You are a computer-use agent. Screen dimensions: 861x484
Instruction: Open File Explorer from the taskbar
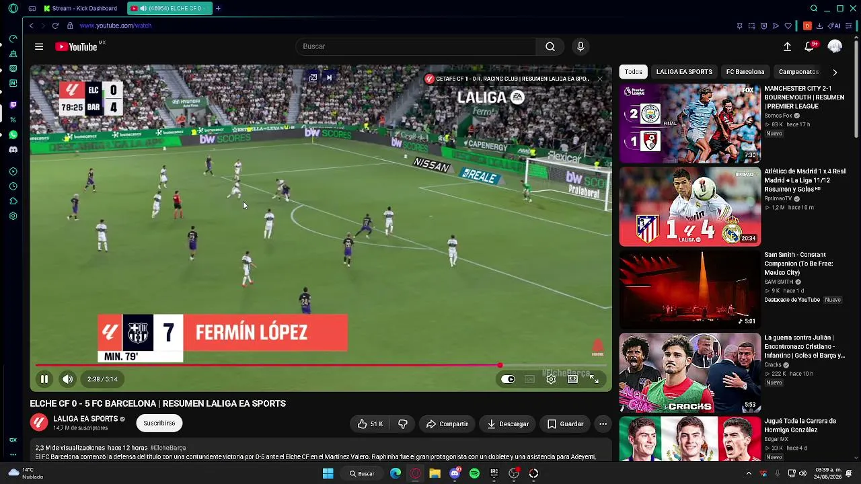point(435,473)
